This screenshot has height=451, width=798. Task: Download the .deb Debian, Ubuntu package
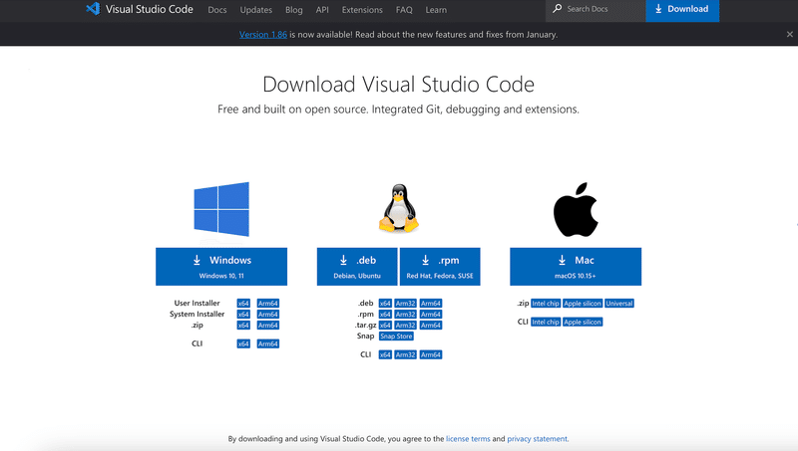(x=357, y=267)
